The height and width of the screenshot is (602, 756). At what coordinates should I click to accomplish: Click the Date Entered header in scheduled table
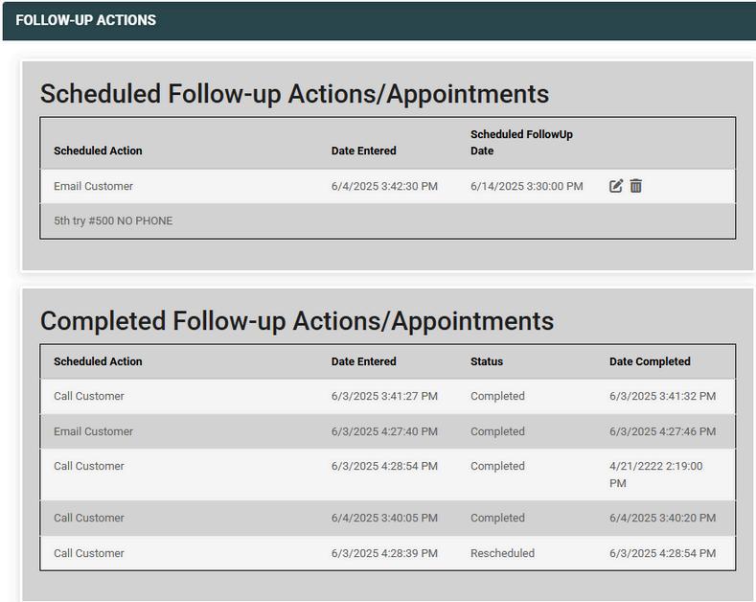pos(364,150)
